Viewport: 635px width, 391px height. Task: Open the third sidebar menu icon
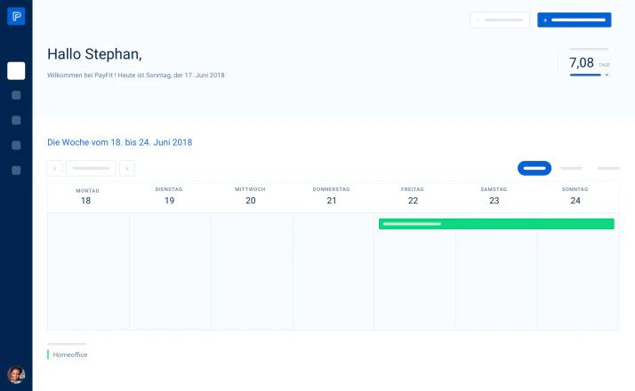16,120
